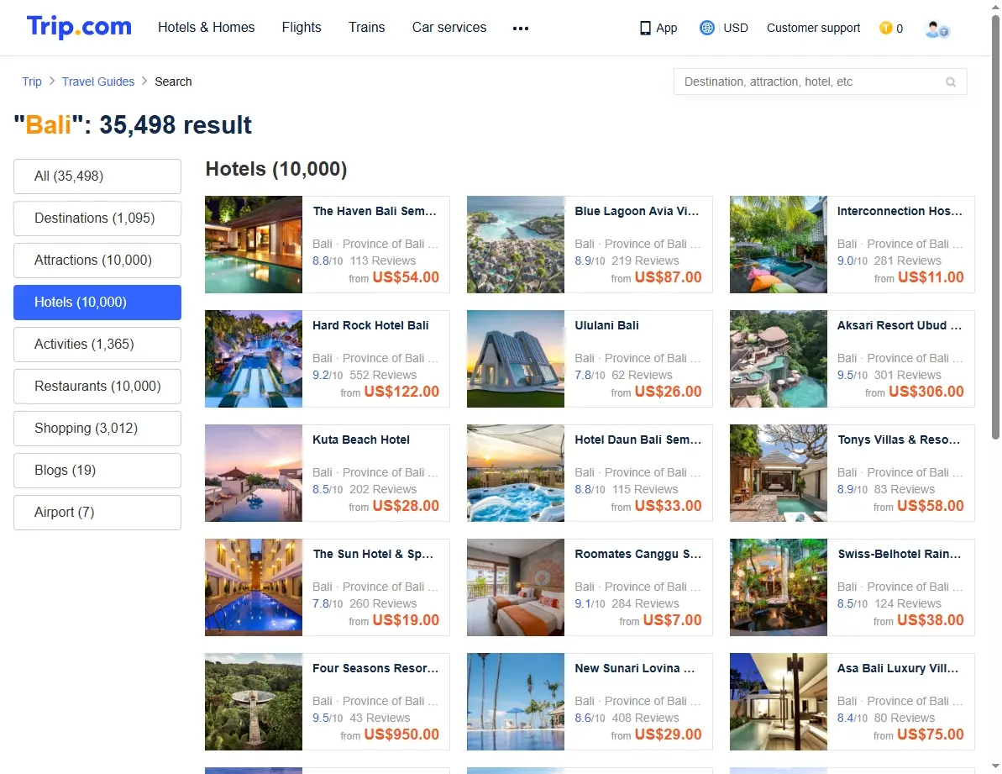1002x774 pixels.
Task: Open Ululani Bali photo thumbnail
Action: pyautogui.click(x=516, y=359)
